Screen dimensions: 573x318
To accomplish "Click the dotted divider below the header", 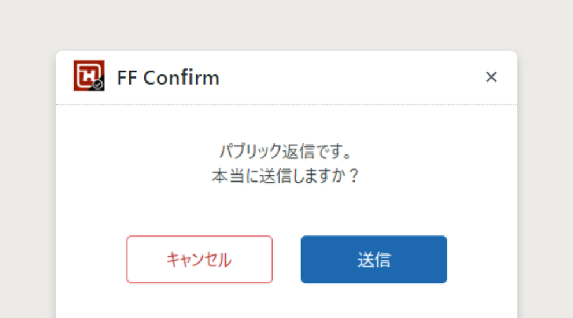I will tap(286, 105).
